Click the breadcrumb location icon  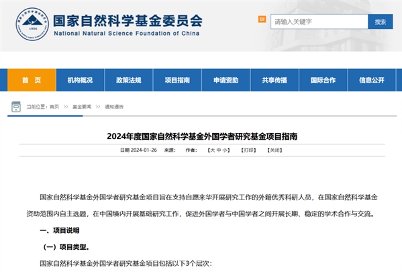[x=16, y=107]
